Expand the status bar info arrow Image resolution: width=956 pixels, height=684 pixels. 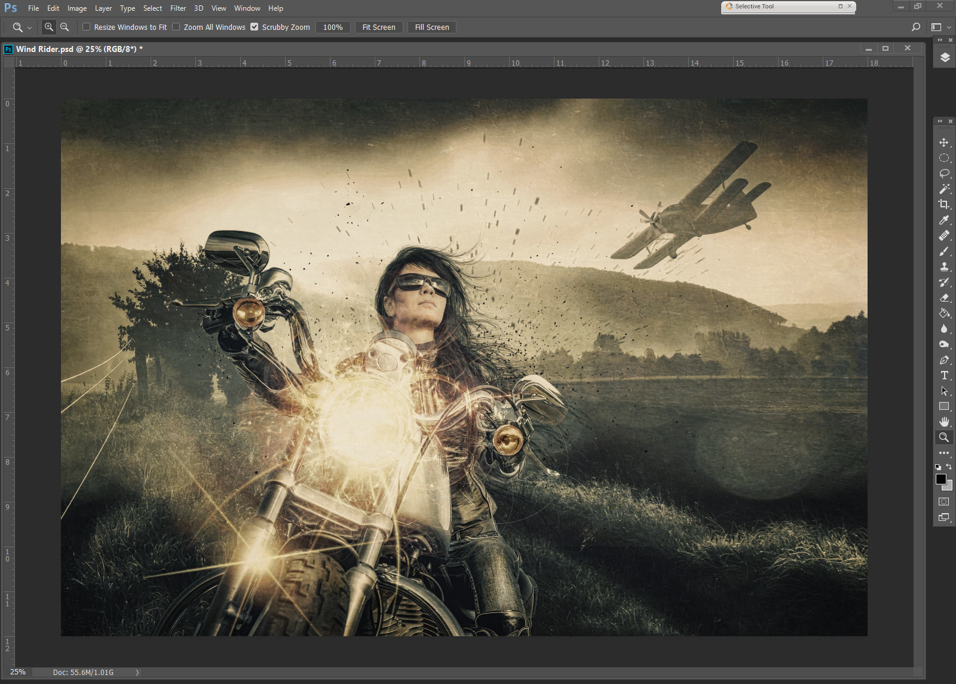[x=137, y=673]
